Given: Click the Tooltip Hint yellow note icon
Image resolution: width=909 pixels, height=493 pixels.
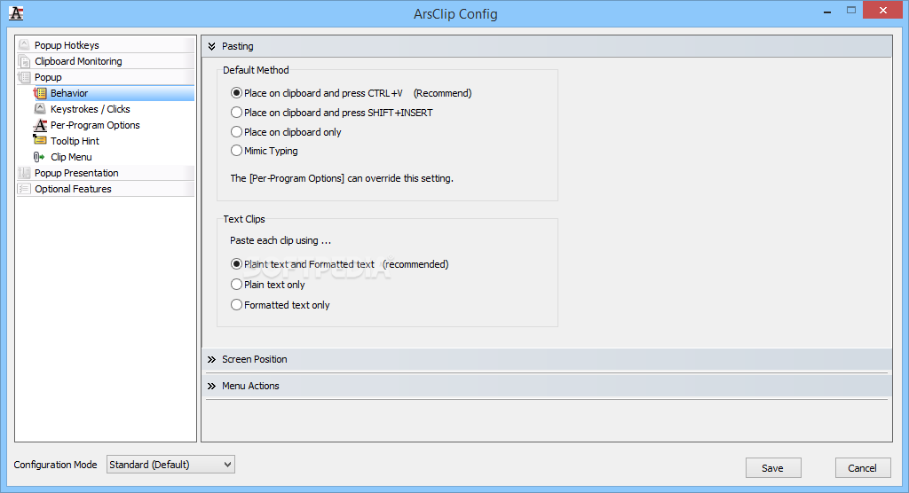Looking at the screenshot, I should click(40, 140).
